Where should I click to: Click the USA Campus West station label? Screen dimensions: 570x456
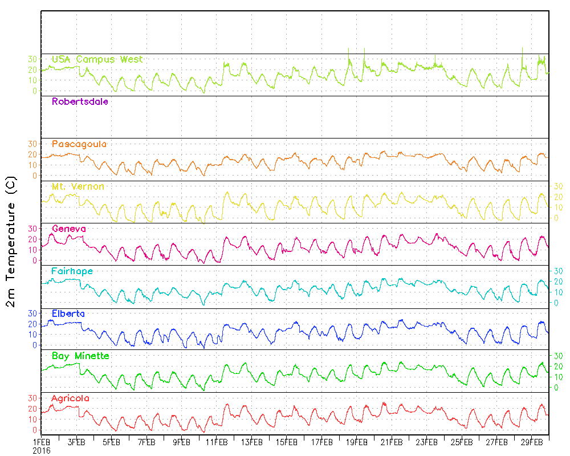97,59
